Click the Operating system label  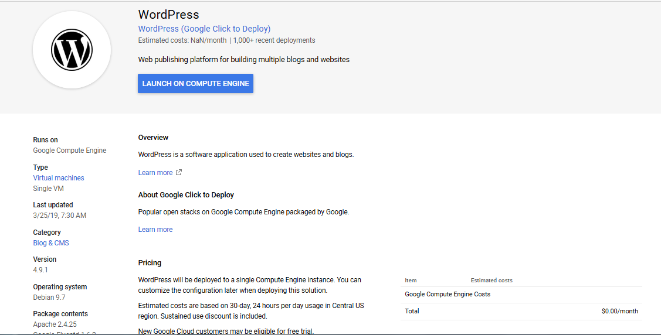(x=60, y=287)
